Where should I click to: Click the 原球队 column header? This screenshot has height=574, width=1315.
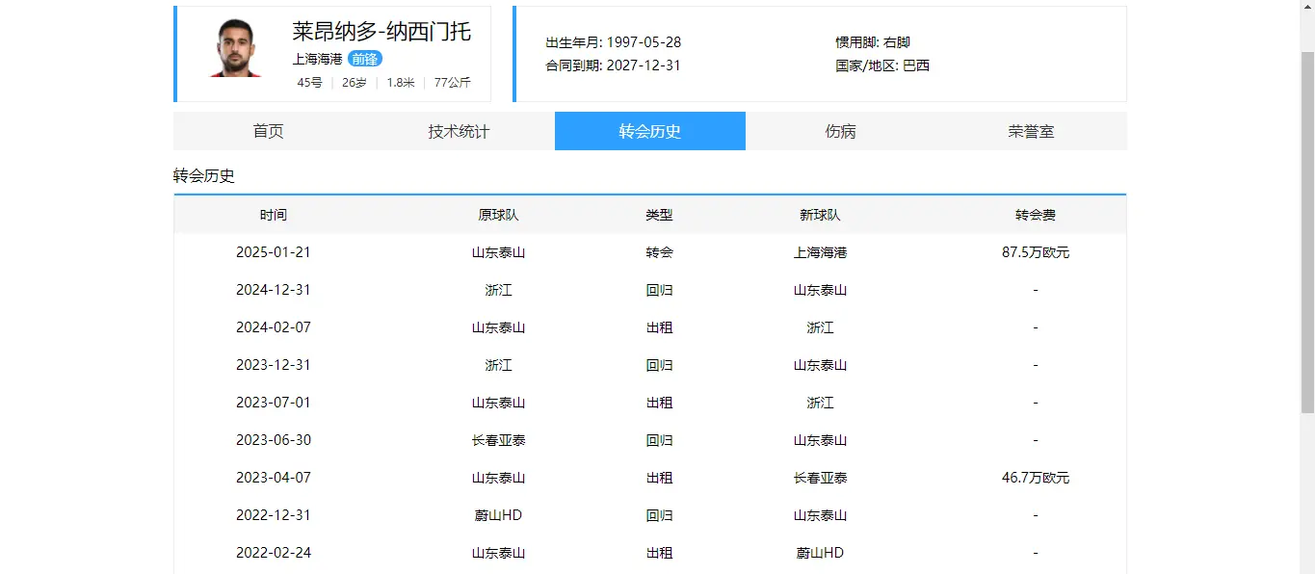(x=499, y=214)
